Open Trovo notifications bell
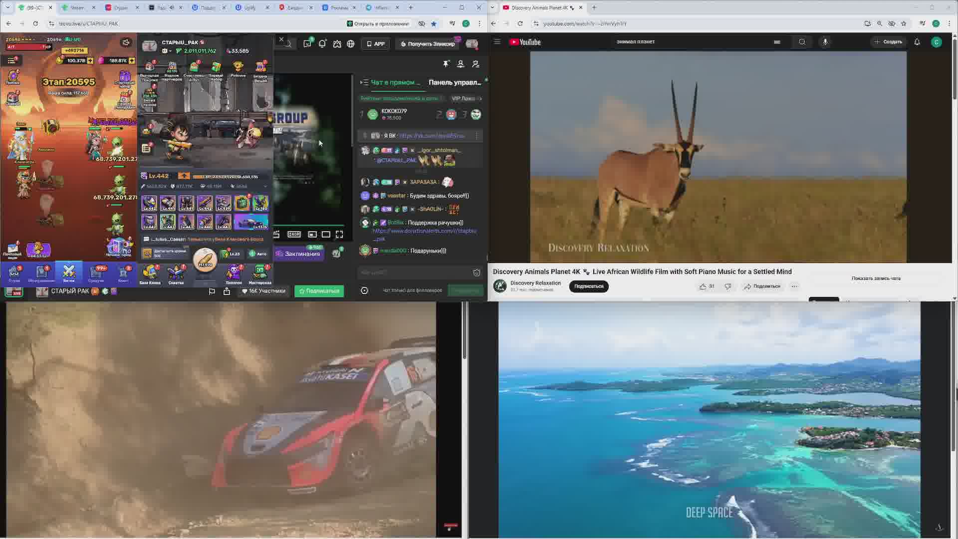Image resolution: width=958 pixels, height=539 pixels. coord(322,44)
